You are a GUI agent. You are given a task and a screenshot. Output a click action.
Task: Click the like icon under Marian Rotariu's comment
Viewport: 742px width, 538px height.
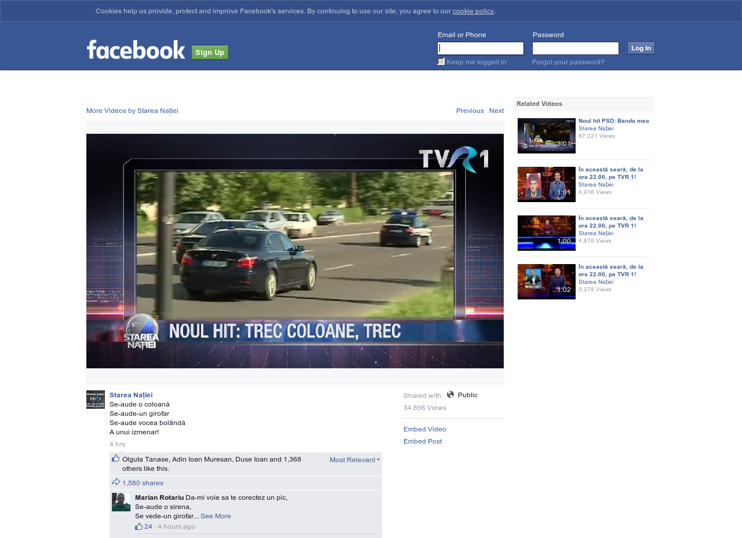139,526
